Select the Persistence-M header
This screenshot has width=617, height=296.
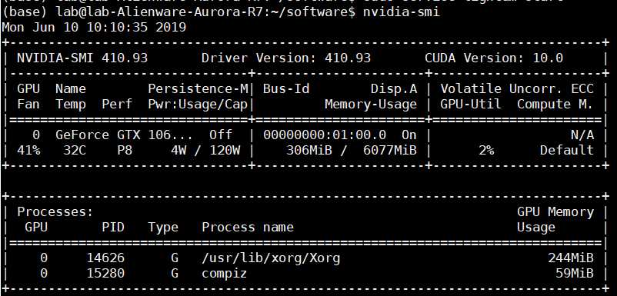coord(198,89)
